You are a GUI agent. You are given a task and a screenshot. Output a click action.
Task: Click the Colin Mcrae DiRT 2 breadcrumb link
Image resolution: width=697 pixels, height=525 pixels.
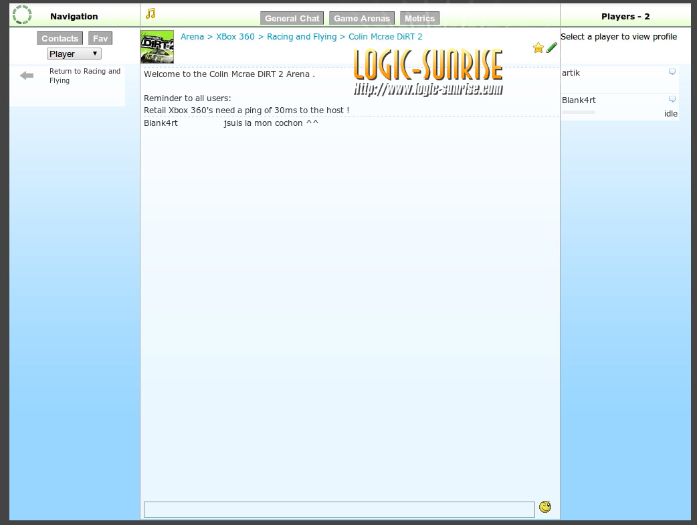385,36
